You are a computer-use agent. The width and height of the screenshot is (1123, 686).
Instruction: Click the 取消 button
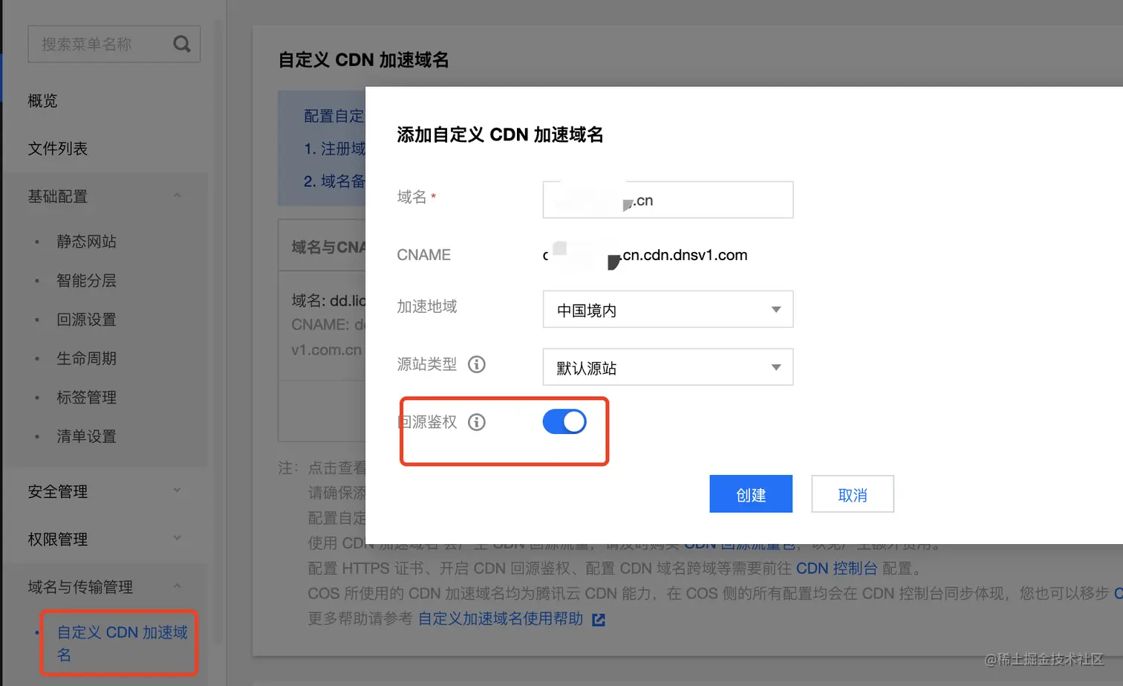point(853,494)
